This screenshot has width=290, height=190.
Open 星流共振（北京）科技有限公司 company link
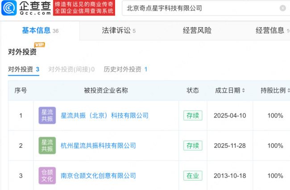tap(104, 116)
